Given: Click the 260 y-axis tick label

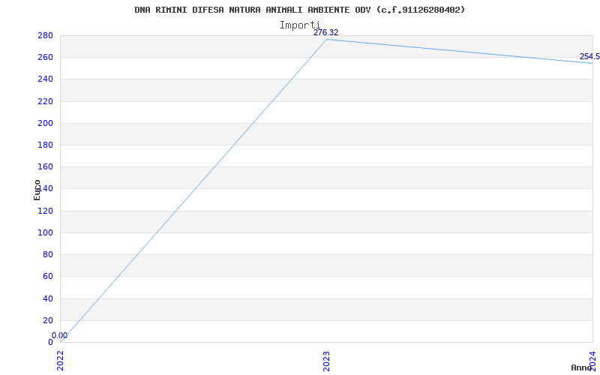Looking at the screenshot, I should [45, 58].
